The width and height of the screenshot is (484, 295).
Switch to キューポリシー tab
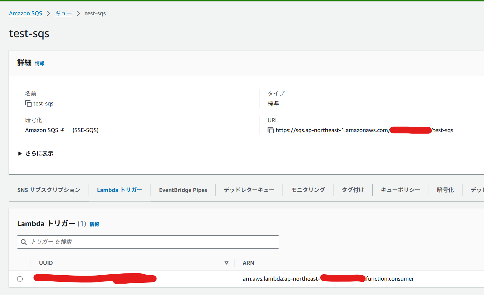tap(400, 190)
